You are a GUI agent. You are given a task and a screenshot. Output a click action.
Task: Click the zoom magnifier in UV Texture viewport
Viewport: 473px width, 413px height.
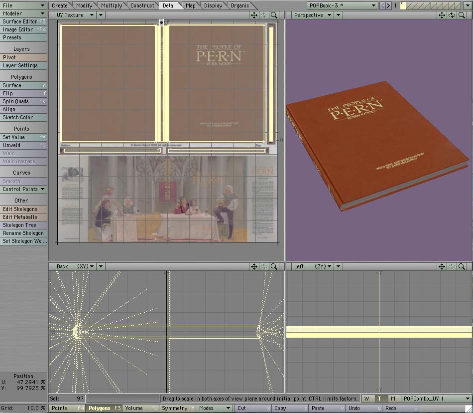point(274,15)
